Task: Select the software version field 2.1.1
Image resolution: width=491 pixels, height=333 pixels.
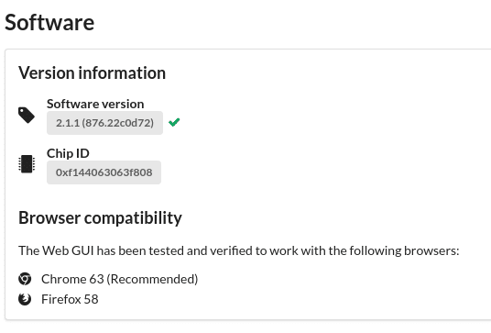Action: tap(104, 123)
